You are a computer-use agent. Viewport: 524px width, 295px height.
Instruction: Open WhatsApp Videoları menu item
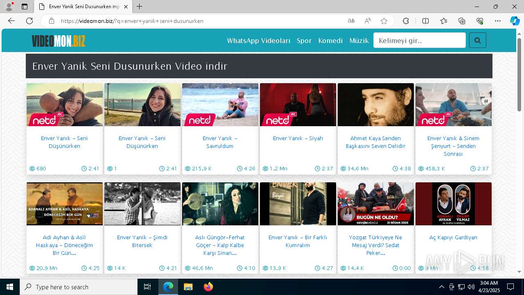tap(259, 41)
